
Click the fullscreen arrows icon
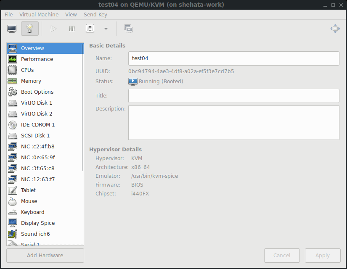tap(335, 29)
